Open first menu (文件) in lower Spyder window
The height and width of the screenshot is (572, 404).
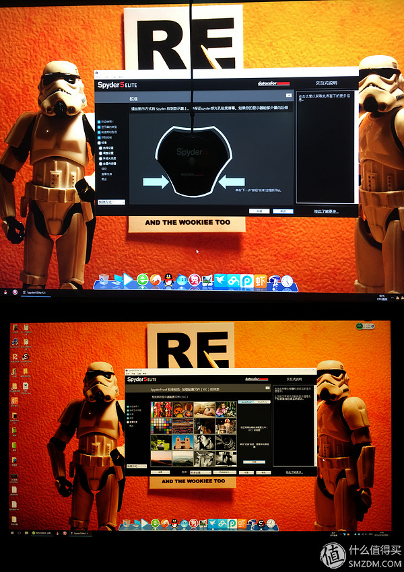pos(128,374)
